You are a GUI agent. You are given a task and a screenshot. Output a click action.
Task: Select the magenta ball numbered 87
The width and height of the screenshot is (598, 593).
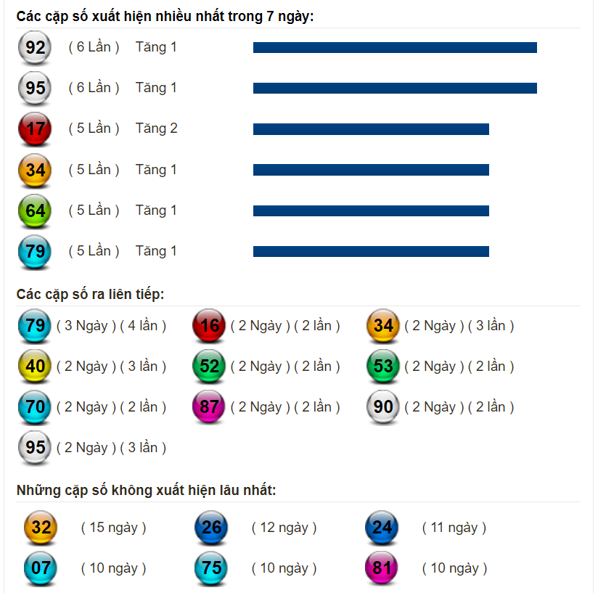click(209, 407)
